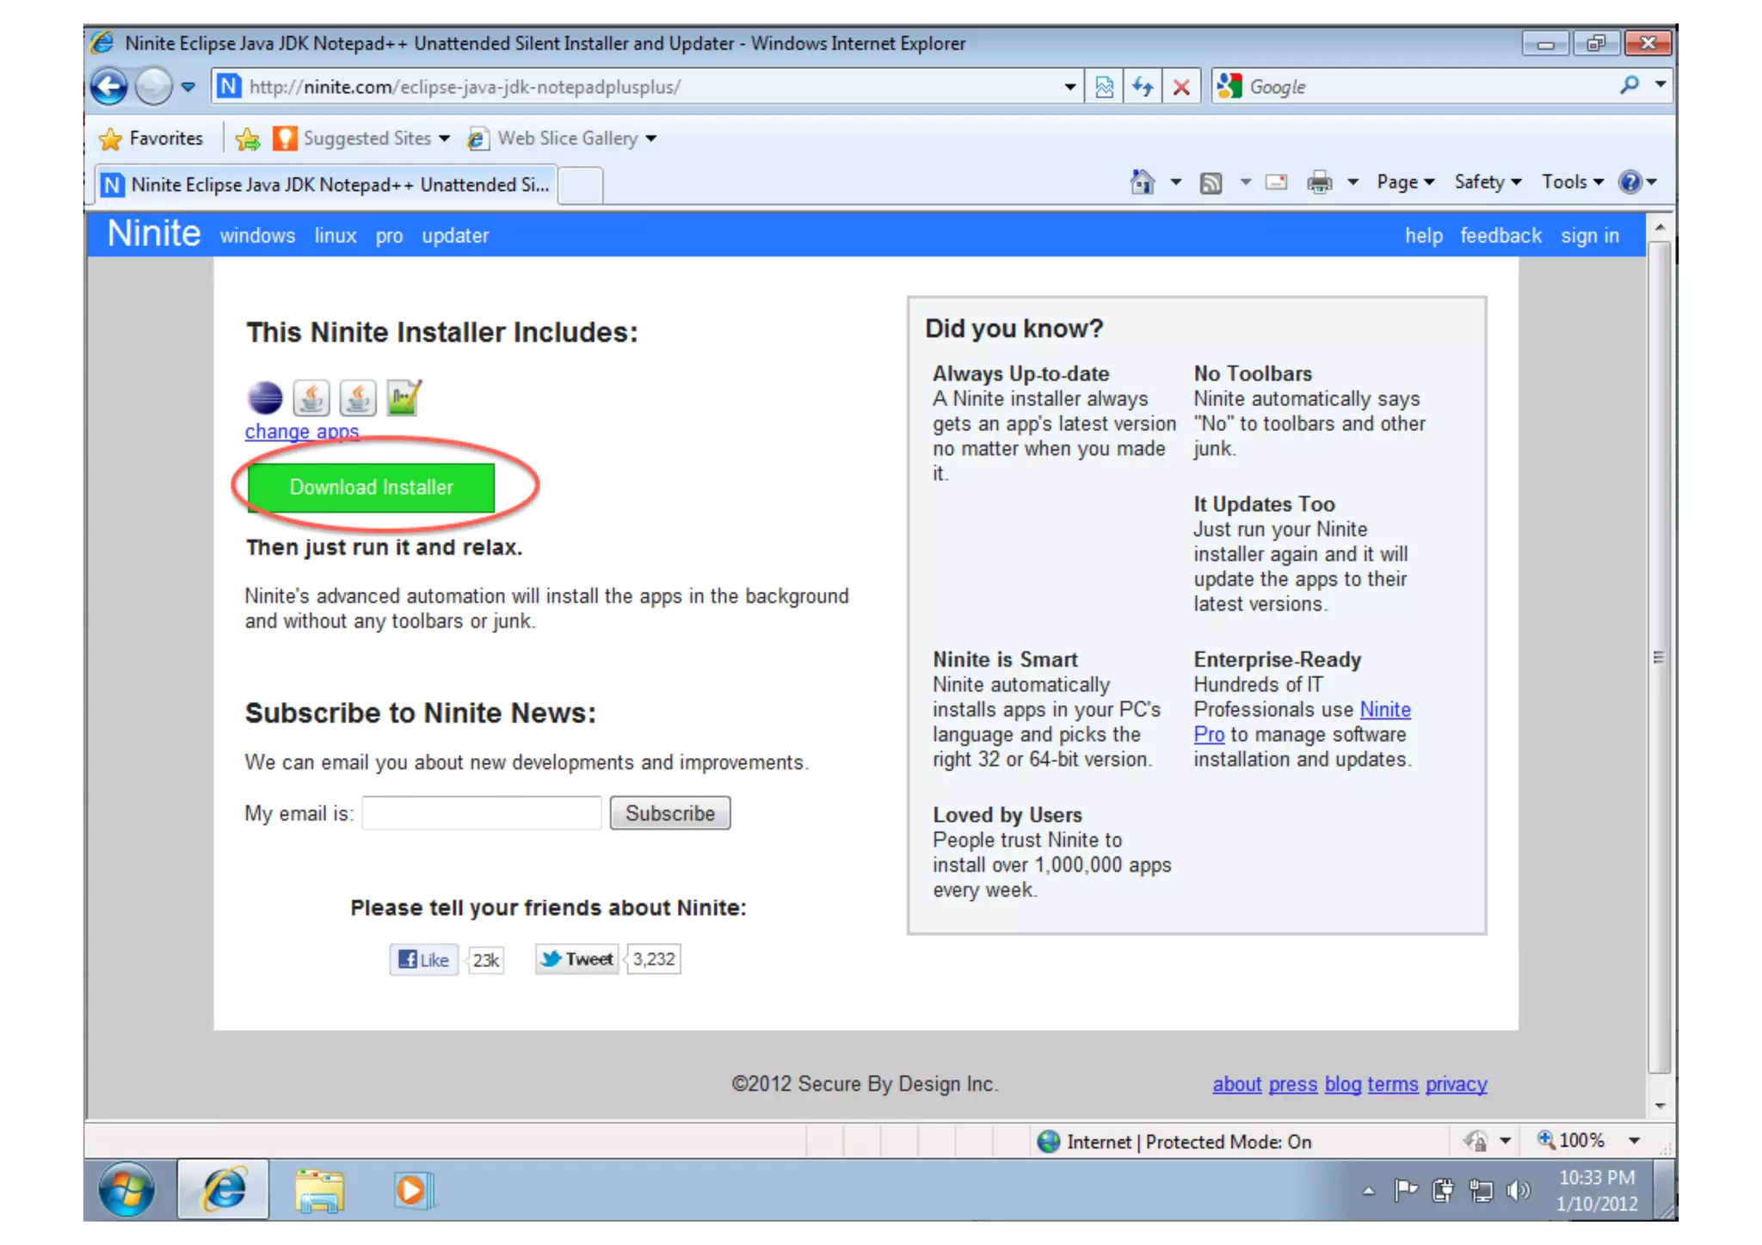
Task: Click the RSS Feeds toolbar icon
Action: coord(1211,183)
